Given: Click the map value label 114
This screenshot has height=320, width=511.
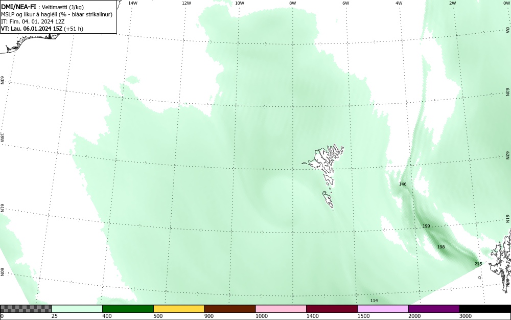Looking at the screenshot, I should point(374,301).
